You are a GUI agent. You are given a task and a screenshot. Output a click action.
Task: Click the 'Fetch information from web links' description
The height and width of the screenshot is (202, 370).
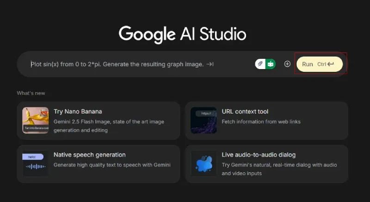(x=261, y=122)
